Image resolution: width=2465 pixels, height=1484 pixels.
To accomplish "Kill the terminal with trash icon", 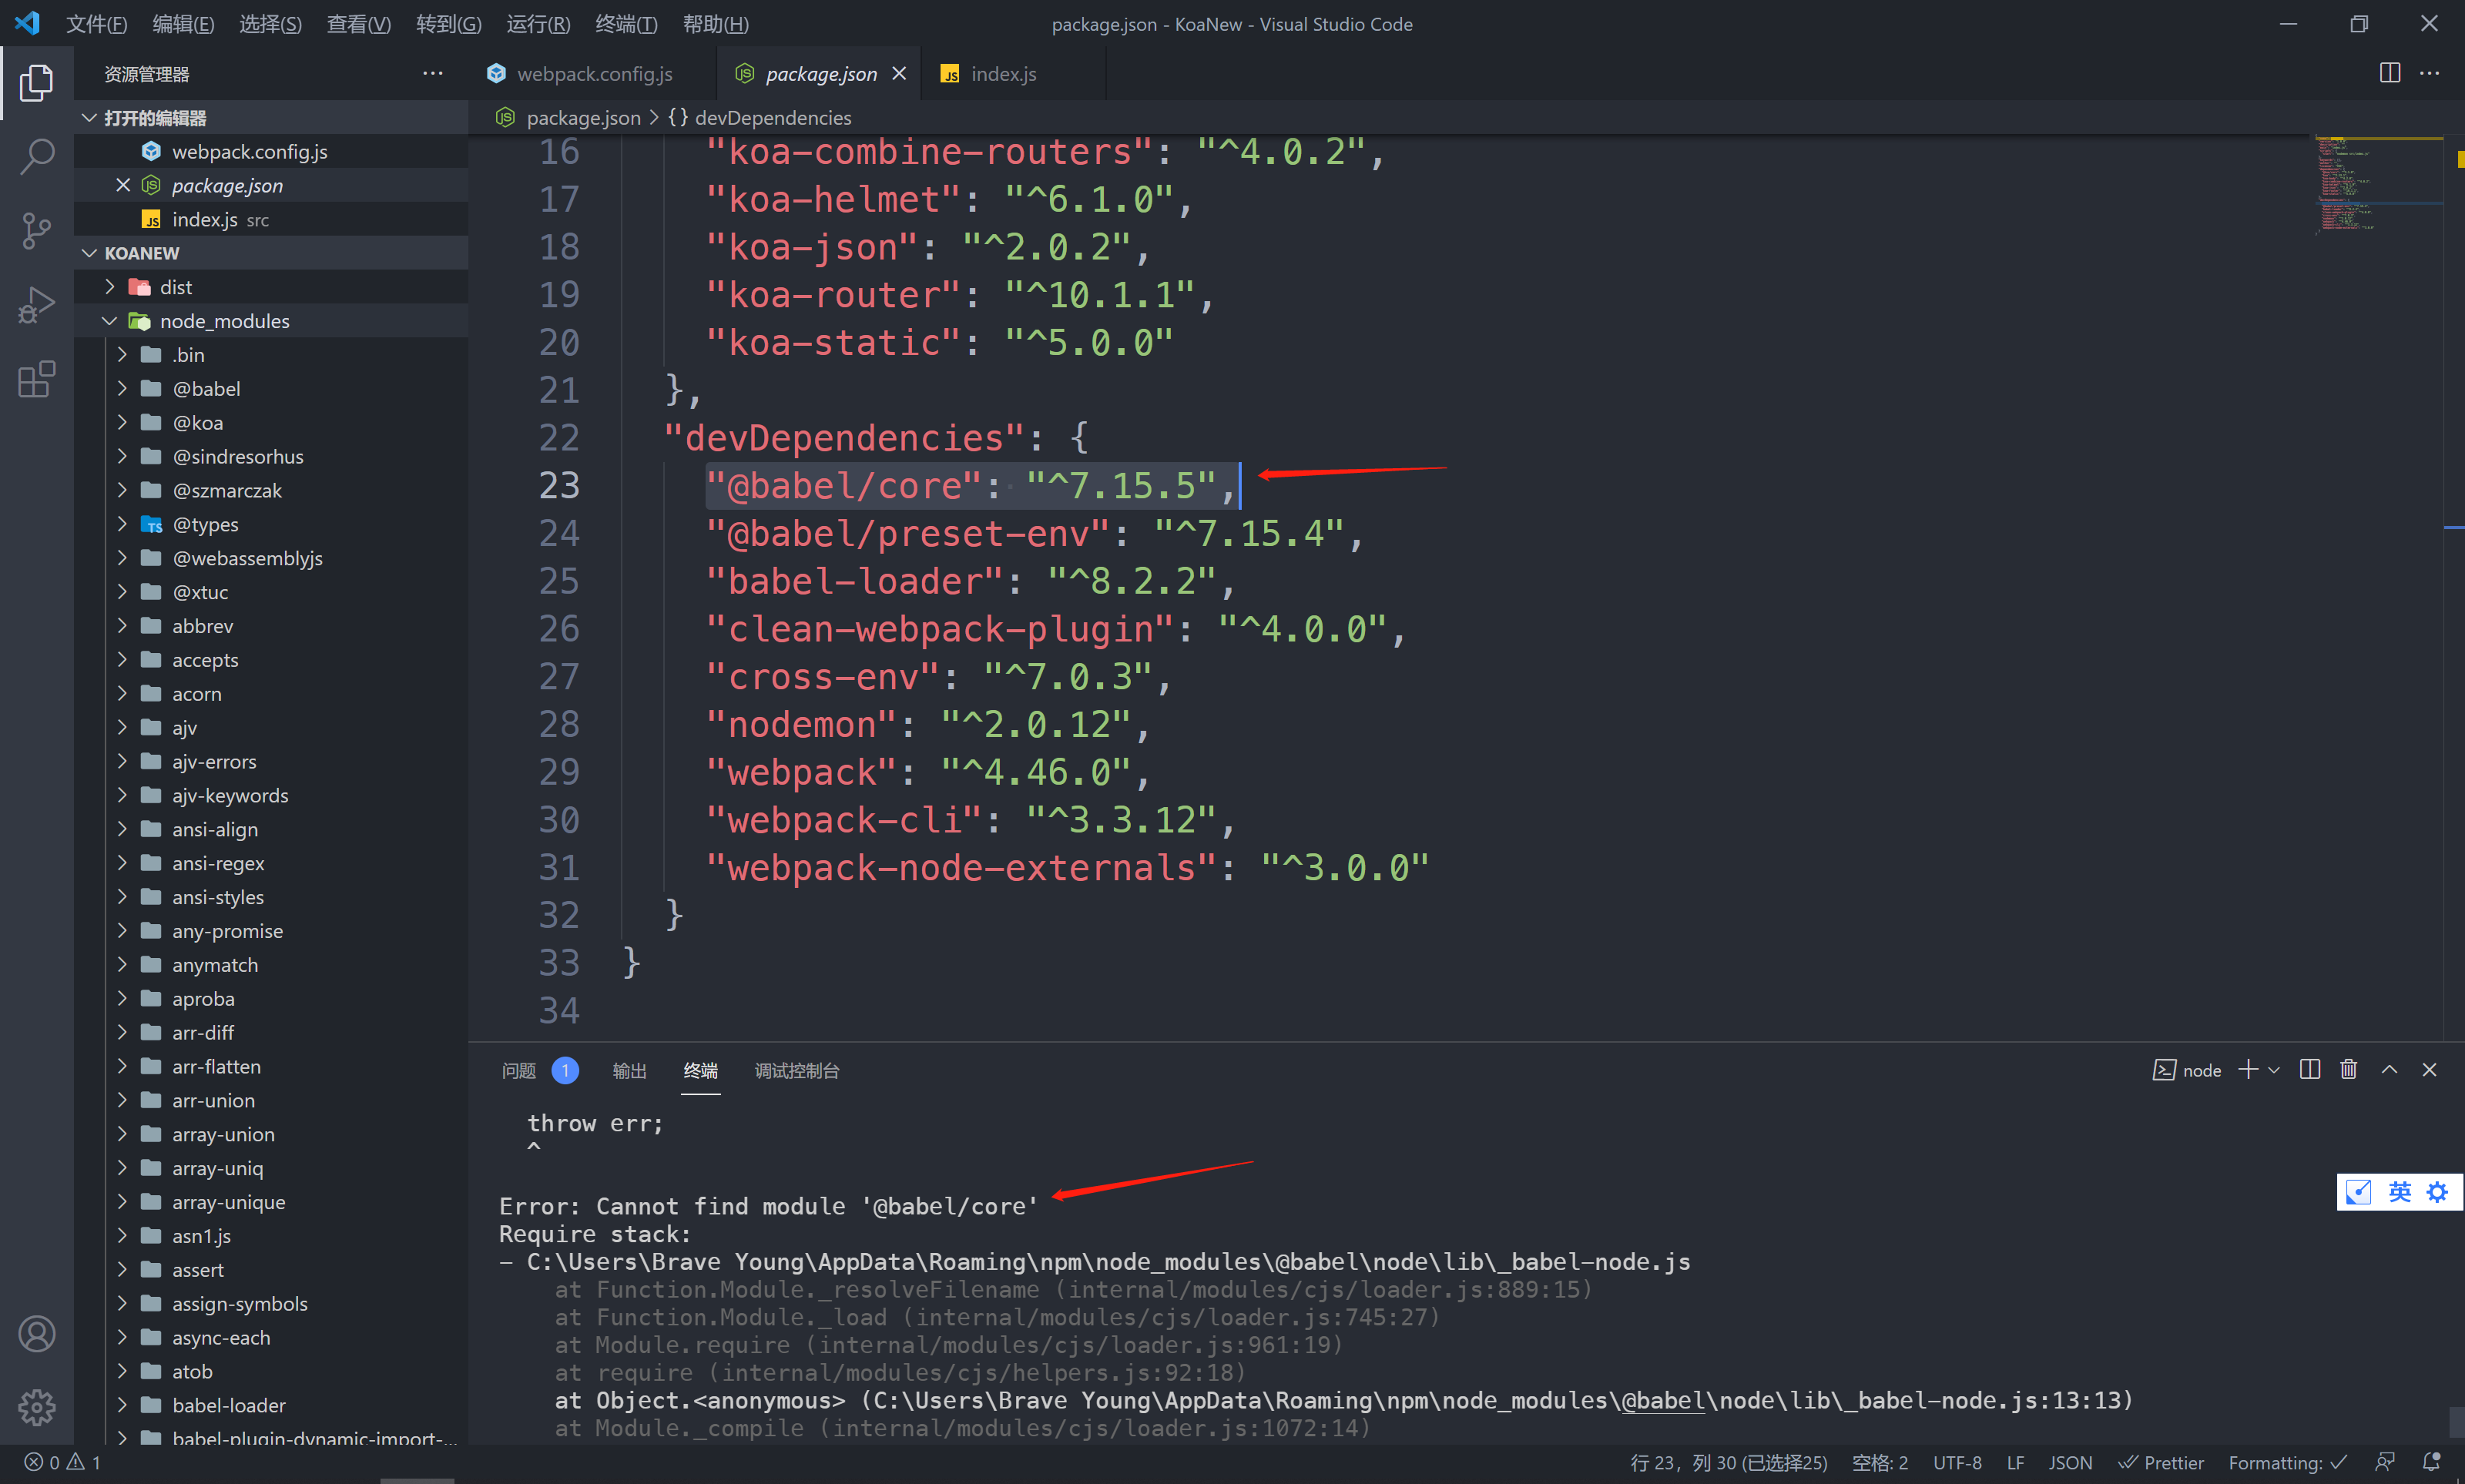I will 2349,1069.
